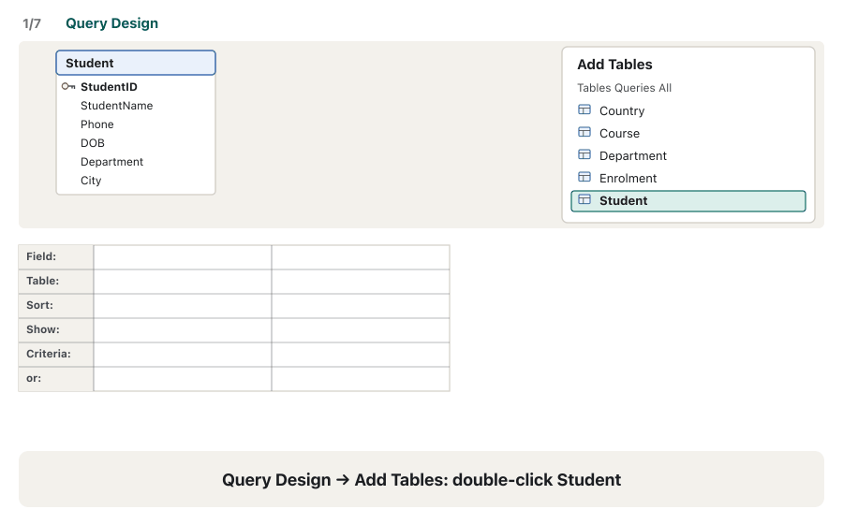
Task: Click the Query Design heading
Action: [x=111, y=23]
